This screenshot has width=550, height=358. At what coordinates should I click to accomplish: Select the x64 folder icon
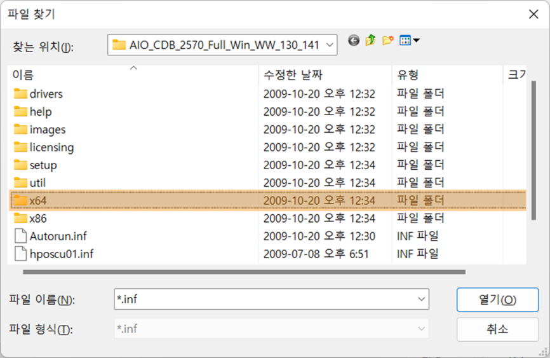tap(20, 200)
